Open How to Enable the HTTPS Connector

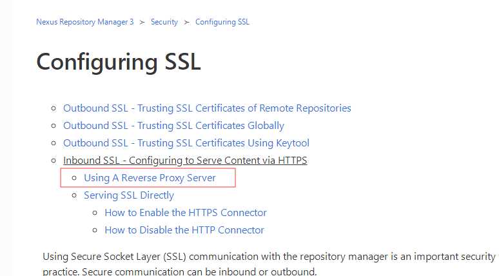[x=186, y=213]
